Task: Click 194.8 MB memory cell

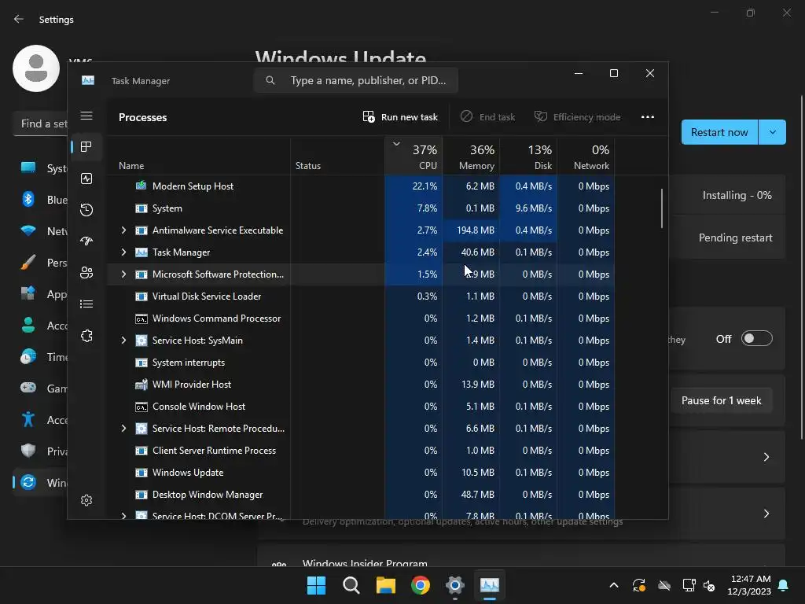Action: click(471, 230)
